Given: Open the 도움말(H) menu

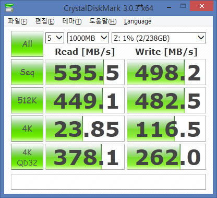Looking at the screenshot, I should pos(103,21).
